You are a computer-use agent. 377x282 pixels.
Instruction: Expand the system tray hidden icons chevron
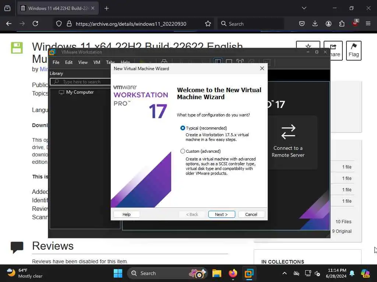click(285, 273)
